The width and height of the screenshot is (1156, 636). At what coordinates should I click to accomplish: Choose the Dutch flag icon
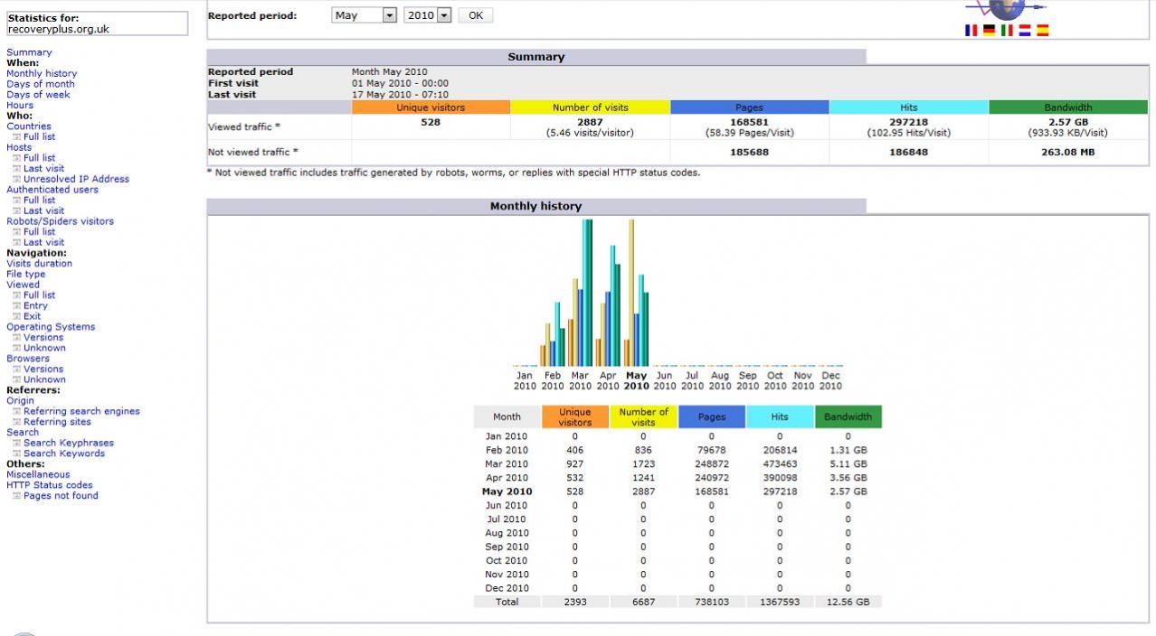pyautogui.click(x=1025, y=30)
